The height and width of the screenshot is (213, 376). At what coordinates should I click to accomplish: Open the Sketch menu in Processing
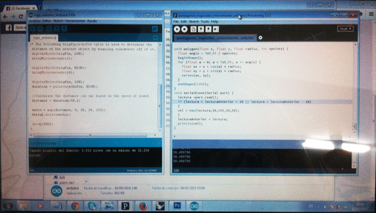pyautogui.click(x=194, y=21)
